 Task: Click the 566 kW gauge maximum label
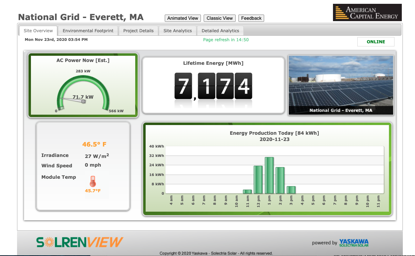click(116, 111)
